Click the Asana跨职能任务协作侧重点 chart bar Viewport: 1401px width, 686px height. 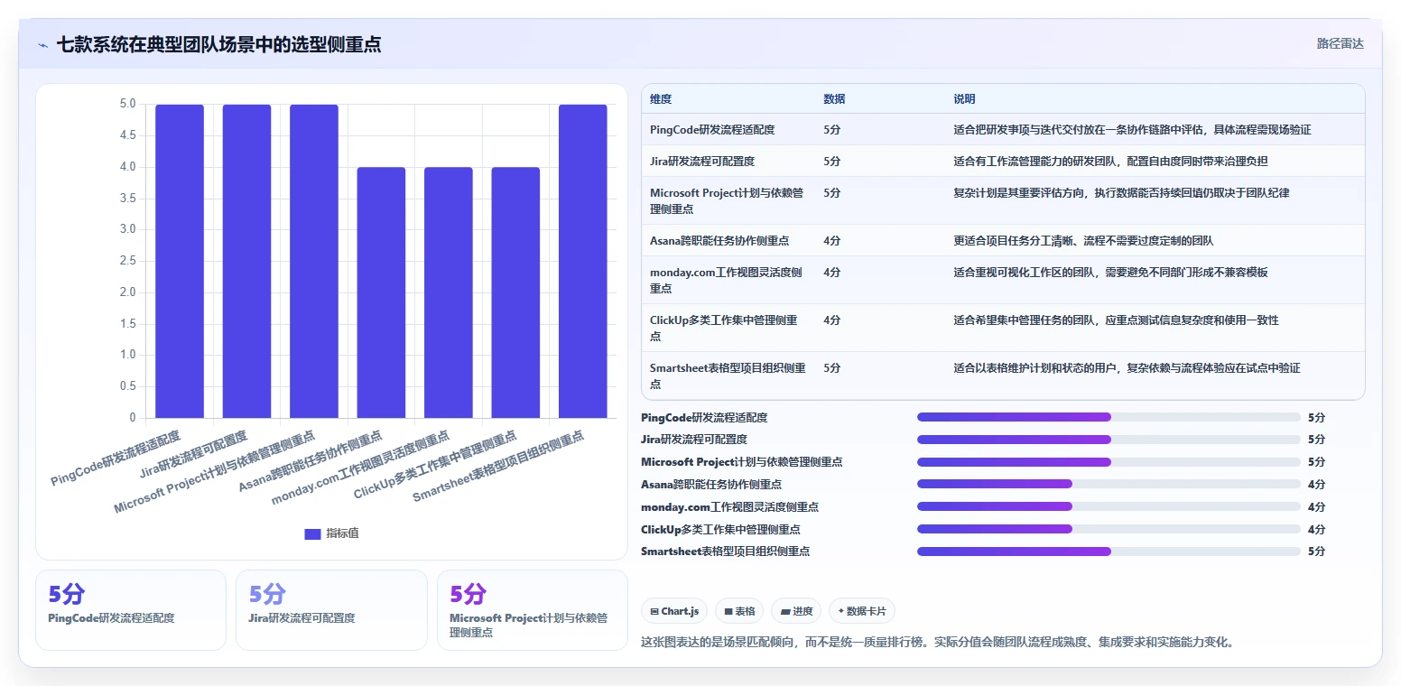click(x=381, y=292)
